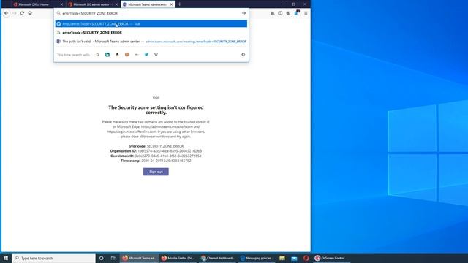Select the Microsoft Teams admin center tab
The width and height of the screenshot is (468, 263).
pos(148,4)
